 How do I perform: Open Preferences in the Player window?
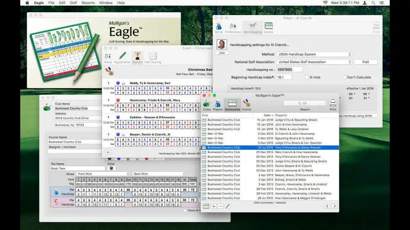(233, 28)
